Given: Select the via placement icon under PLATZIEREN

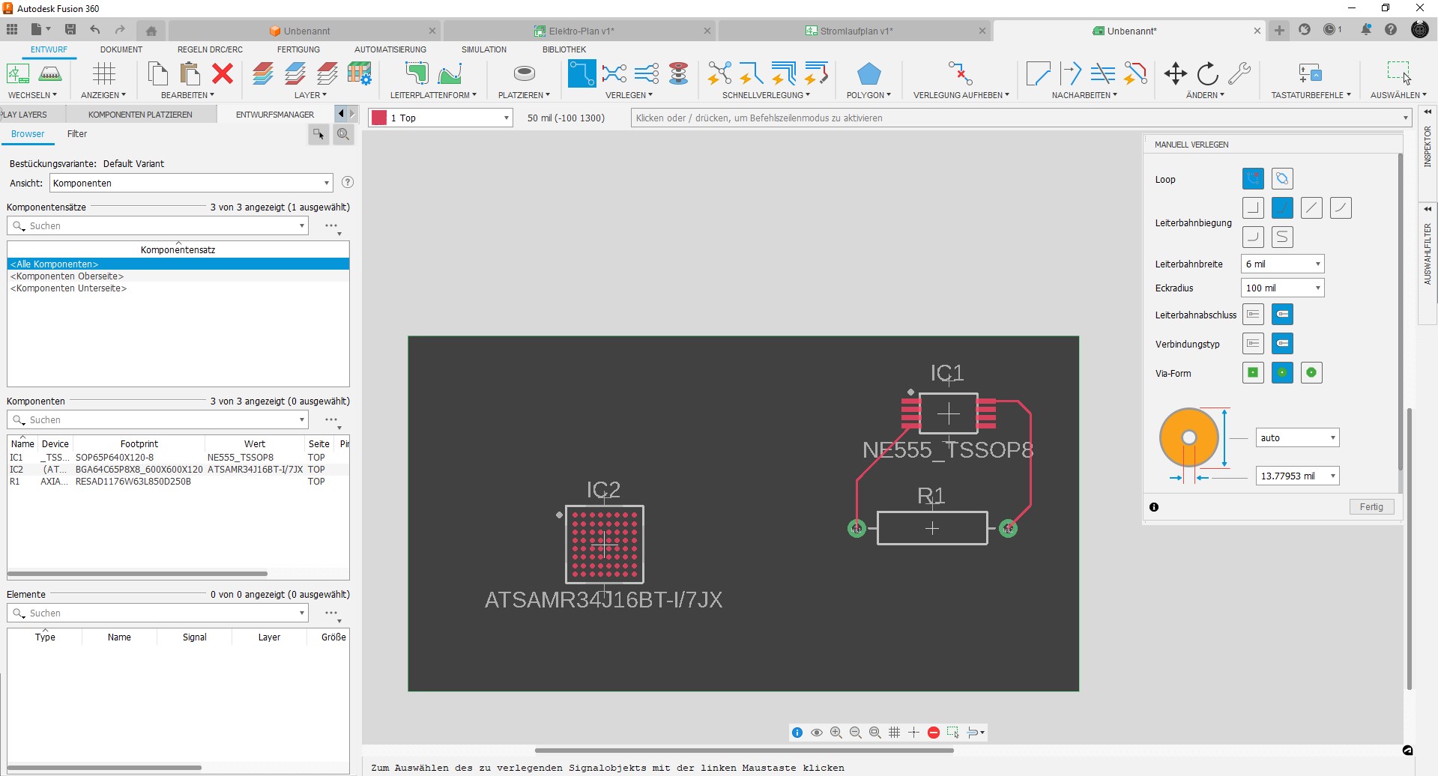Looking at the screenshot, I should point(525,73).
